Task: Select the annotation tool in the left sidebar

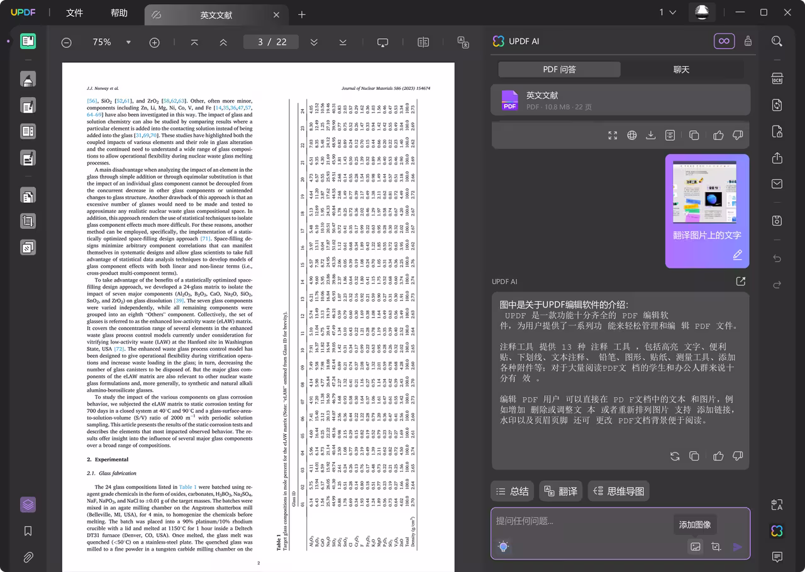Action: (x=28, y=79)
